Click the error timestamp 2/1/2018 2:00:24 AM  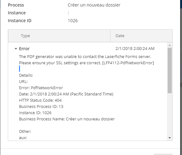[135, 48]
